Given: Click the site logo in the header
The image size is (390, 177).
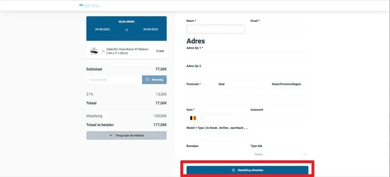Looking at the screenshot, I should (x=90, y=5).
